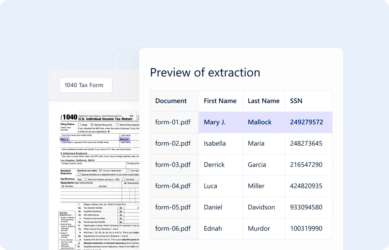The image size is (389, 250).
Task: Check the Were born before January 2, 1955 box
Action: coord(86,179)
